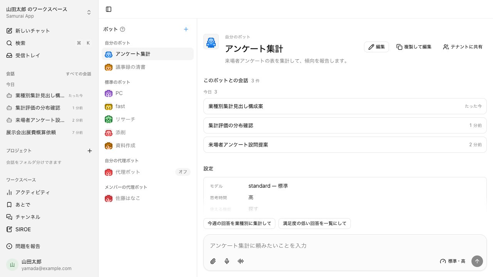Click the paperclip attach file icon
493x277 pixels.
point(213,261)
